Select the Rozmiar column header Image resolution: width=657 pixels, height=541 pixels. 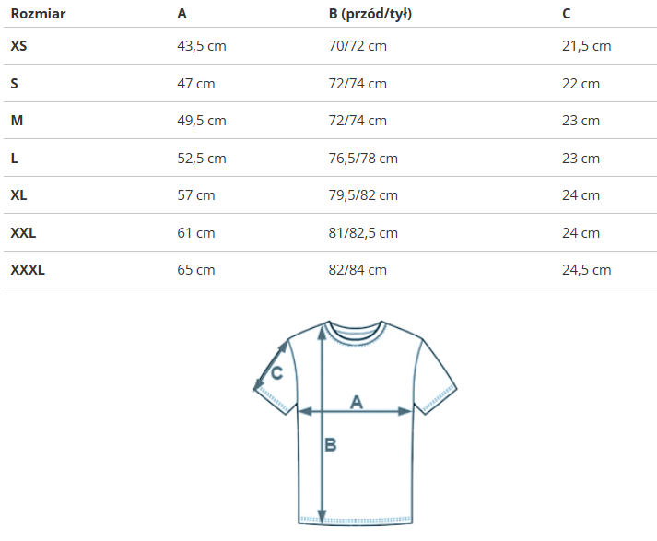38,15
